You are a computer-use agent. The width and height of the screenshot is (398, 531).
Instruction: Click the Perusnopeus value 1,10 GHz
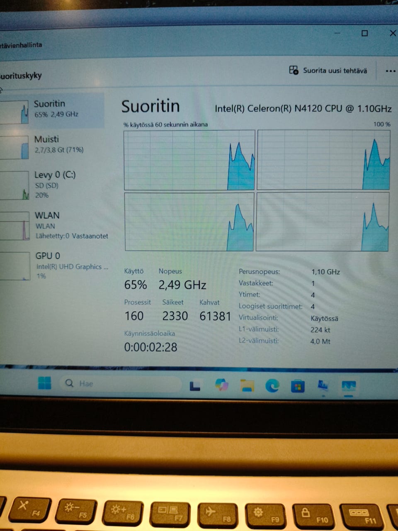pos(325,272)
